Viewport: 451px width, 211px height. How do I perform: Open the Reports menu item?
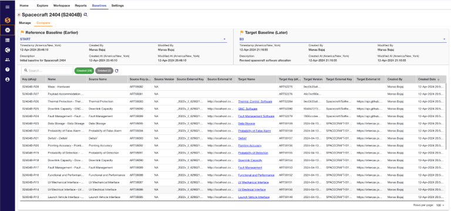tap(80, 5)
